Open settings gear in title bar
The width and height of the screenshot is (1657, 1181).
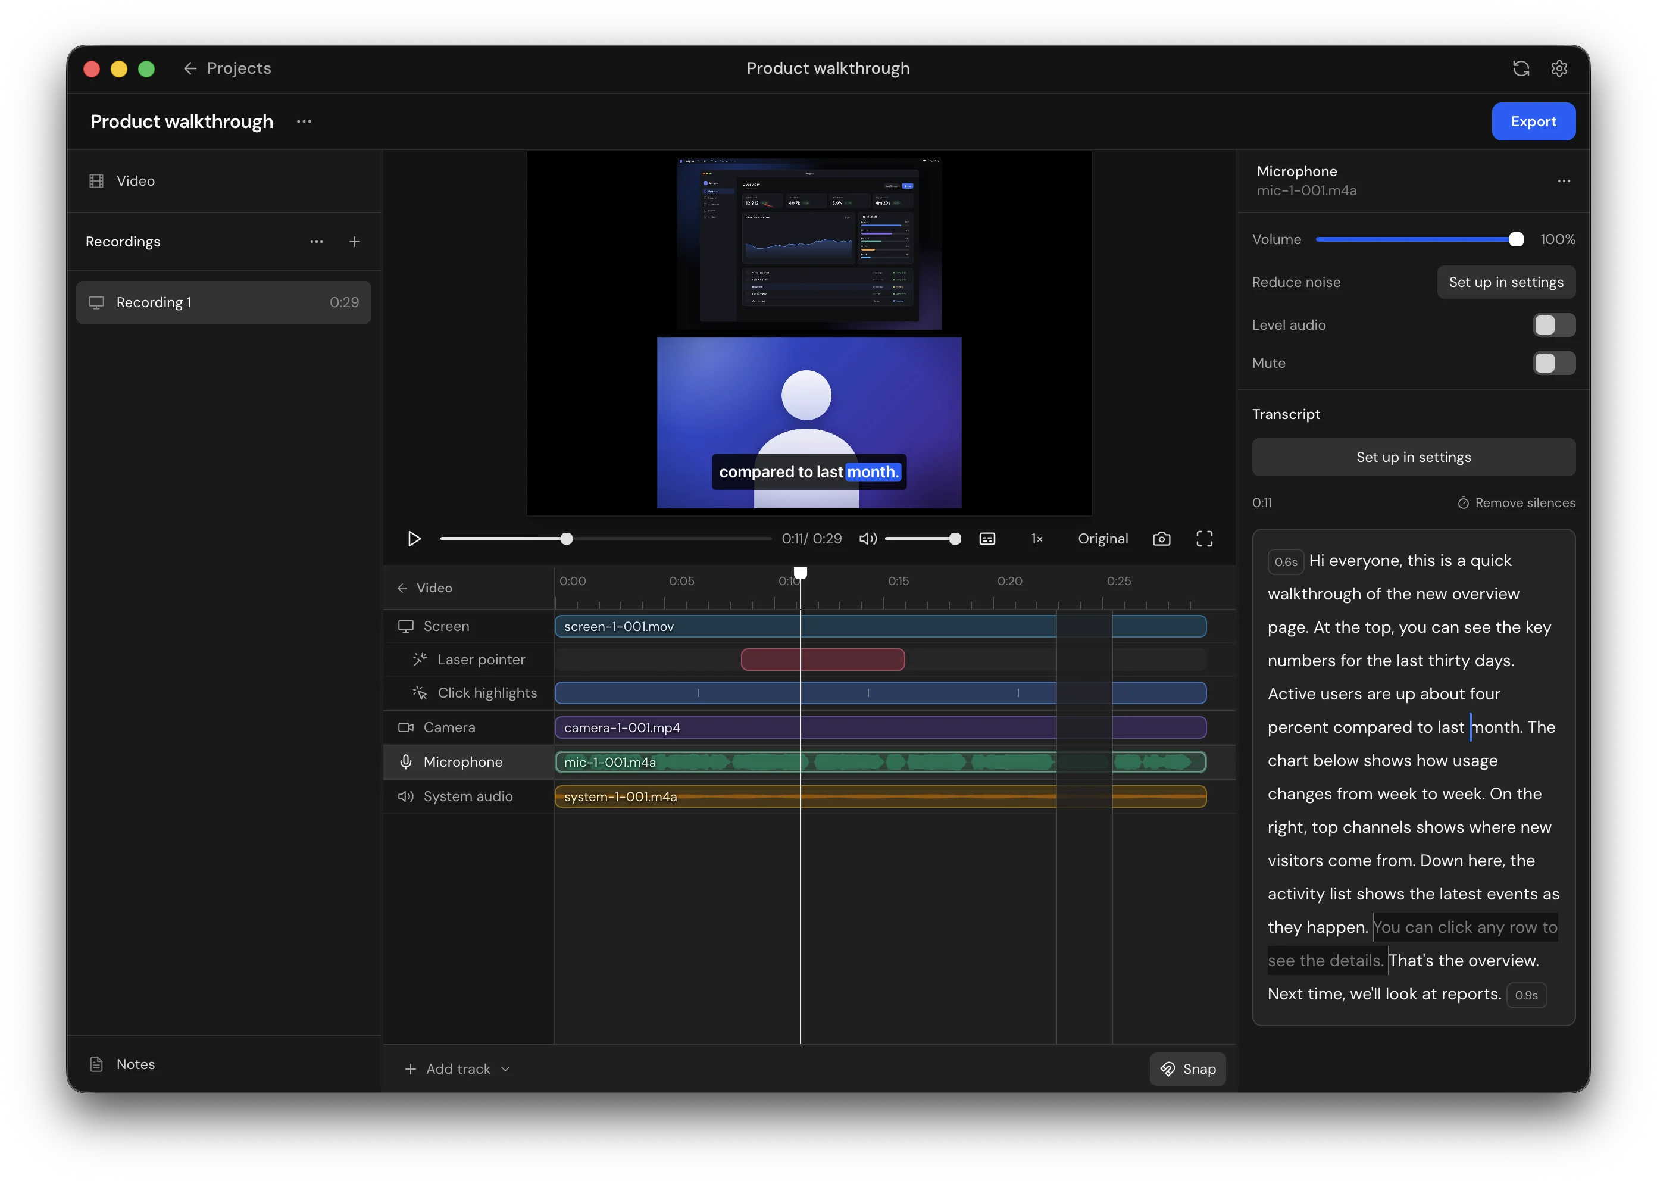point(1559,68)
